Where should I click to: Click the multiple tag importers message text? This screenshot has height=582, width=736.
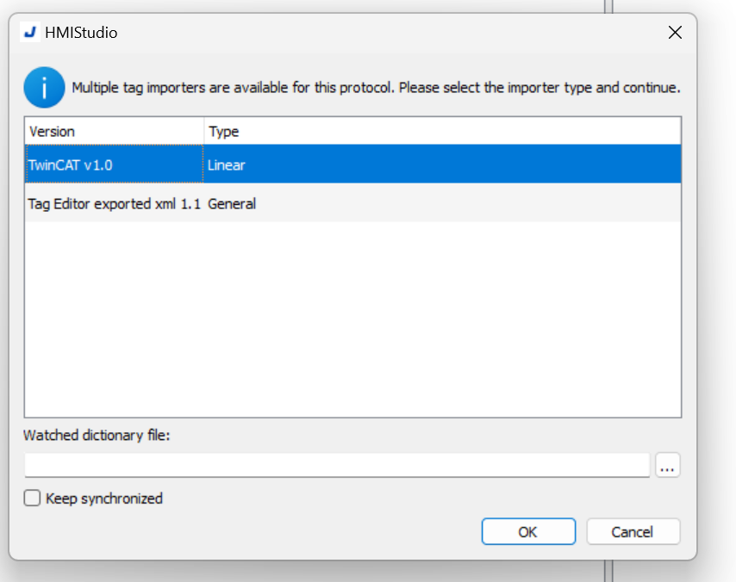point(376,88)
